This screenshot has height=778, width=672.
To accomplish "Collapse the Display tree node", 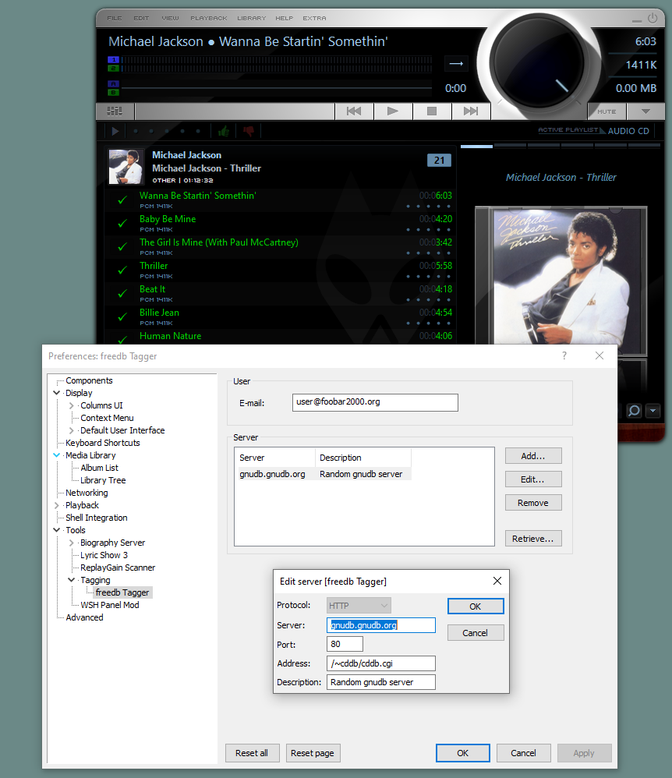I will click(x=57, y=393).
